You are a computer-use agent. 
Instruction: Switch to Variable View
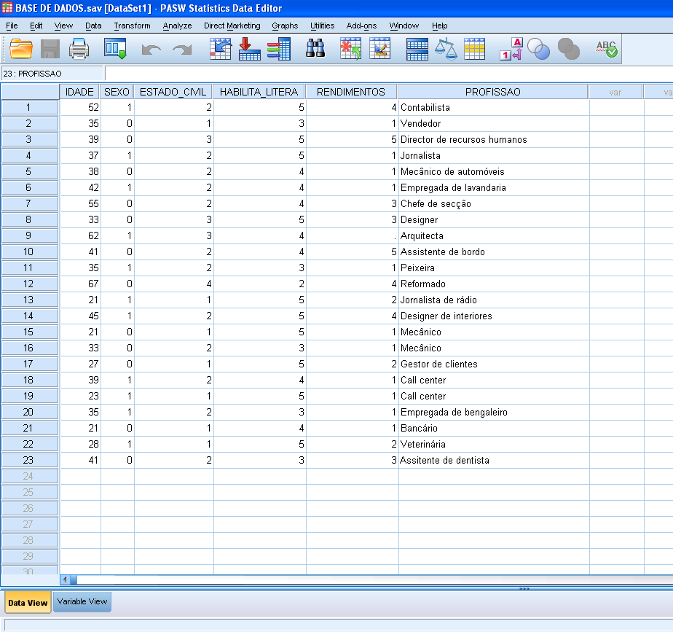pos(82,602)
